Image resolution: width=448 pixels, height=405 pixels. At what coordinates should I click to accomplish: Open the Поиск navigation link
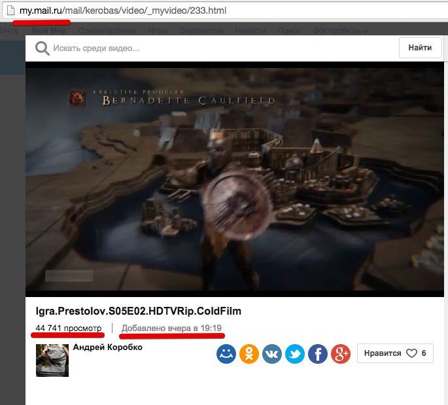pos(290,30)
